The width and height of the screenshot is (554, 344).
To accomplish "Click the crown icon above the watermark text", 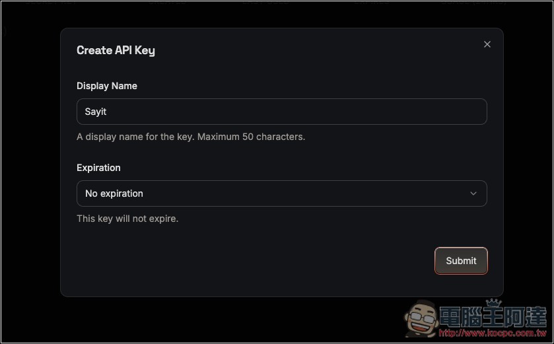I will click(494, 303).
